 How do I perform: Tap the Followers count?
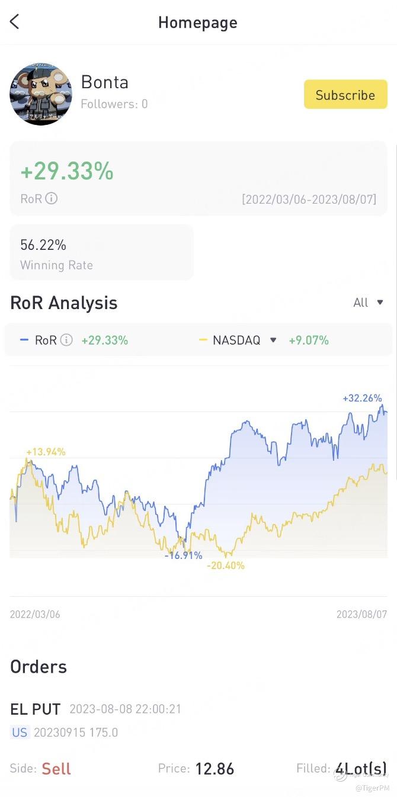[114, 104]
